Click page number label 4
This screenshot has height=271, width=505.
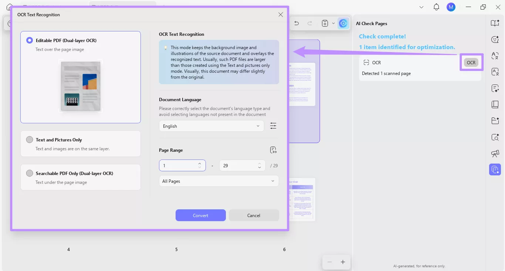point(68,250)
